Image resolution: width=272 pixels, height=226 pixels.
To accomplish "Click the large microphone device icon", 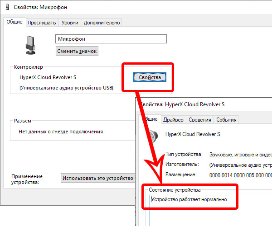I will coord(30,45).
